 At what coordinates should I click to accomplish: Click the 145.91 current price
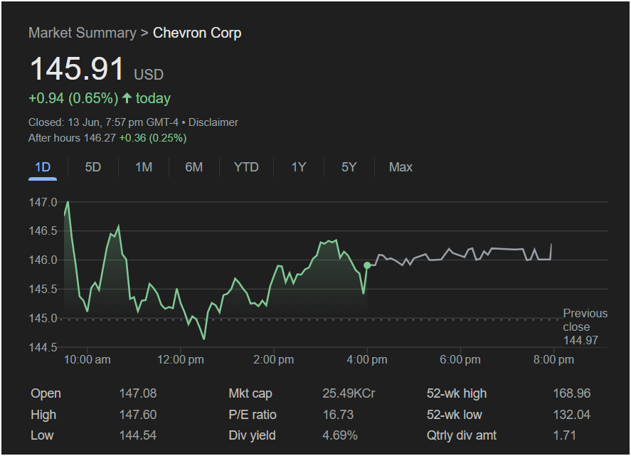(77, 68)
